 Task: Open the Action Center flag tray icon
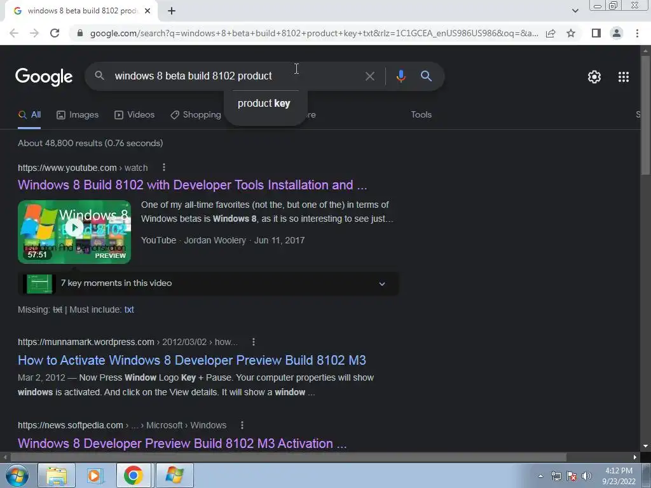pyautogui.click(x=572, y=477)
